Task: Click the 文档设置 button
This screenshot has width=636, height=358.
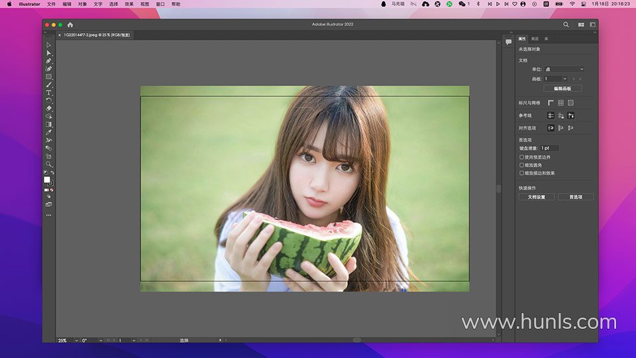Action: click(x=536, y=197)
